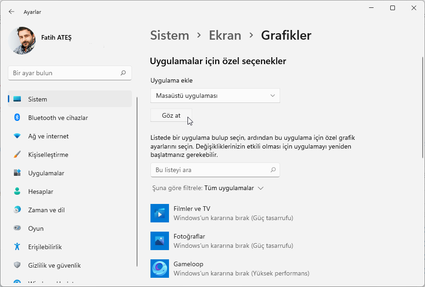The width and height of the screenshot is (425, 287).
Task: Click the Gizlilik ve güvenlik shield icon
Action: pyautogui.click(x=17, y=265)
